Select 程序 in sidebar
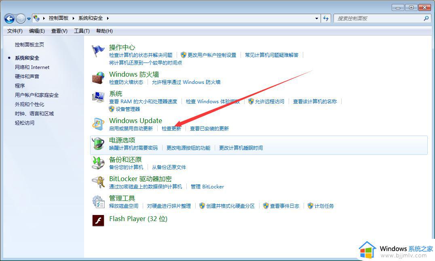 (20, 86)
